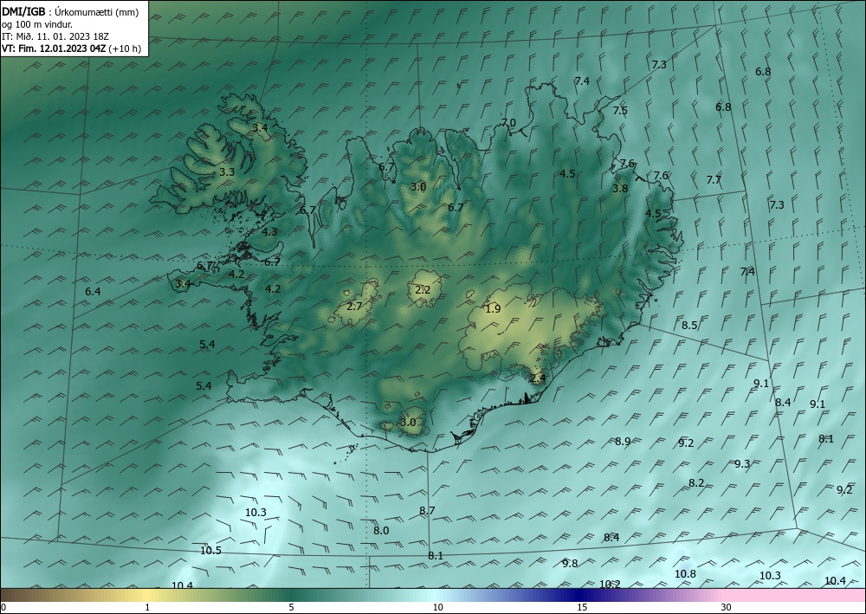Click the 10.5 value in the southwest ocean
The image size is (866, 614).
[x=210, y=551]
